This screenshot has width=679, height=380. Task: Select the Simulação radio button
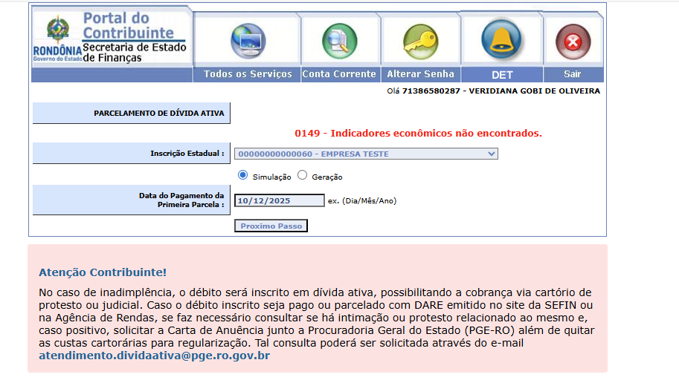pyautogui.click(x=242, y=175)
